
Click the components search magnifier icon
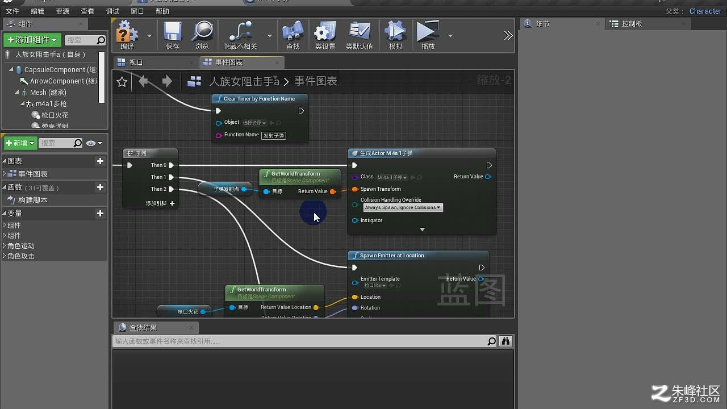click(x=101, y=40)
